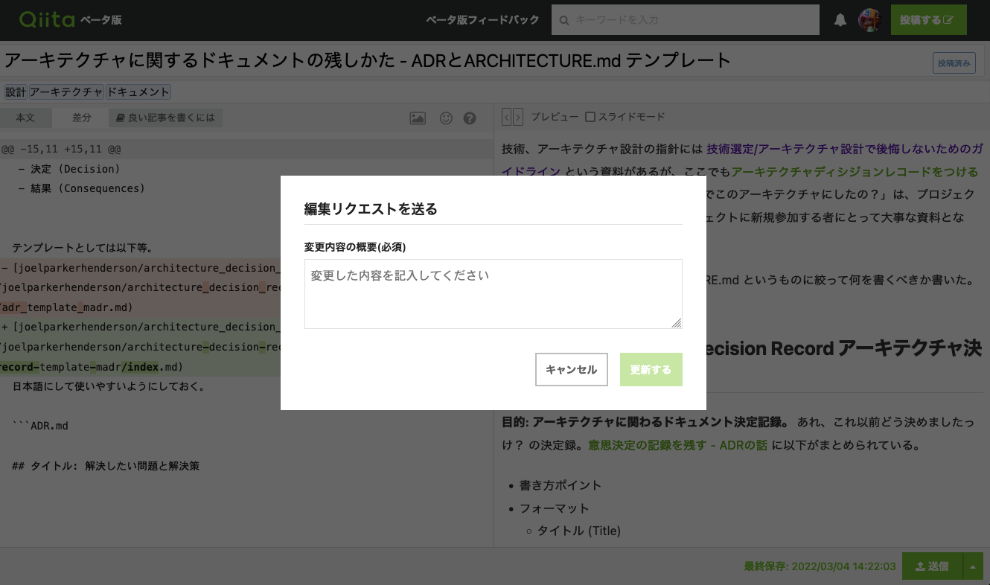Enable the スライドモード checkbox
The image size is (990, 585).
[590, 117]
